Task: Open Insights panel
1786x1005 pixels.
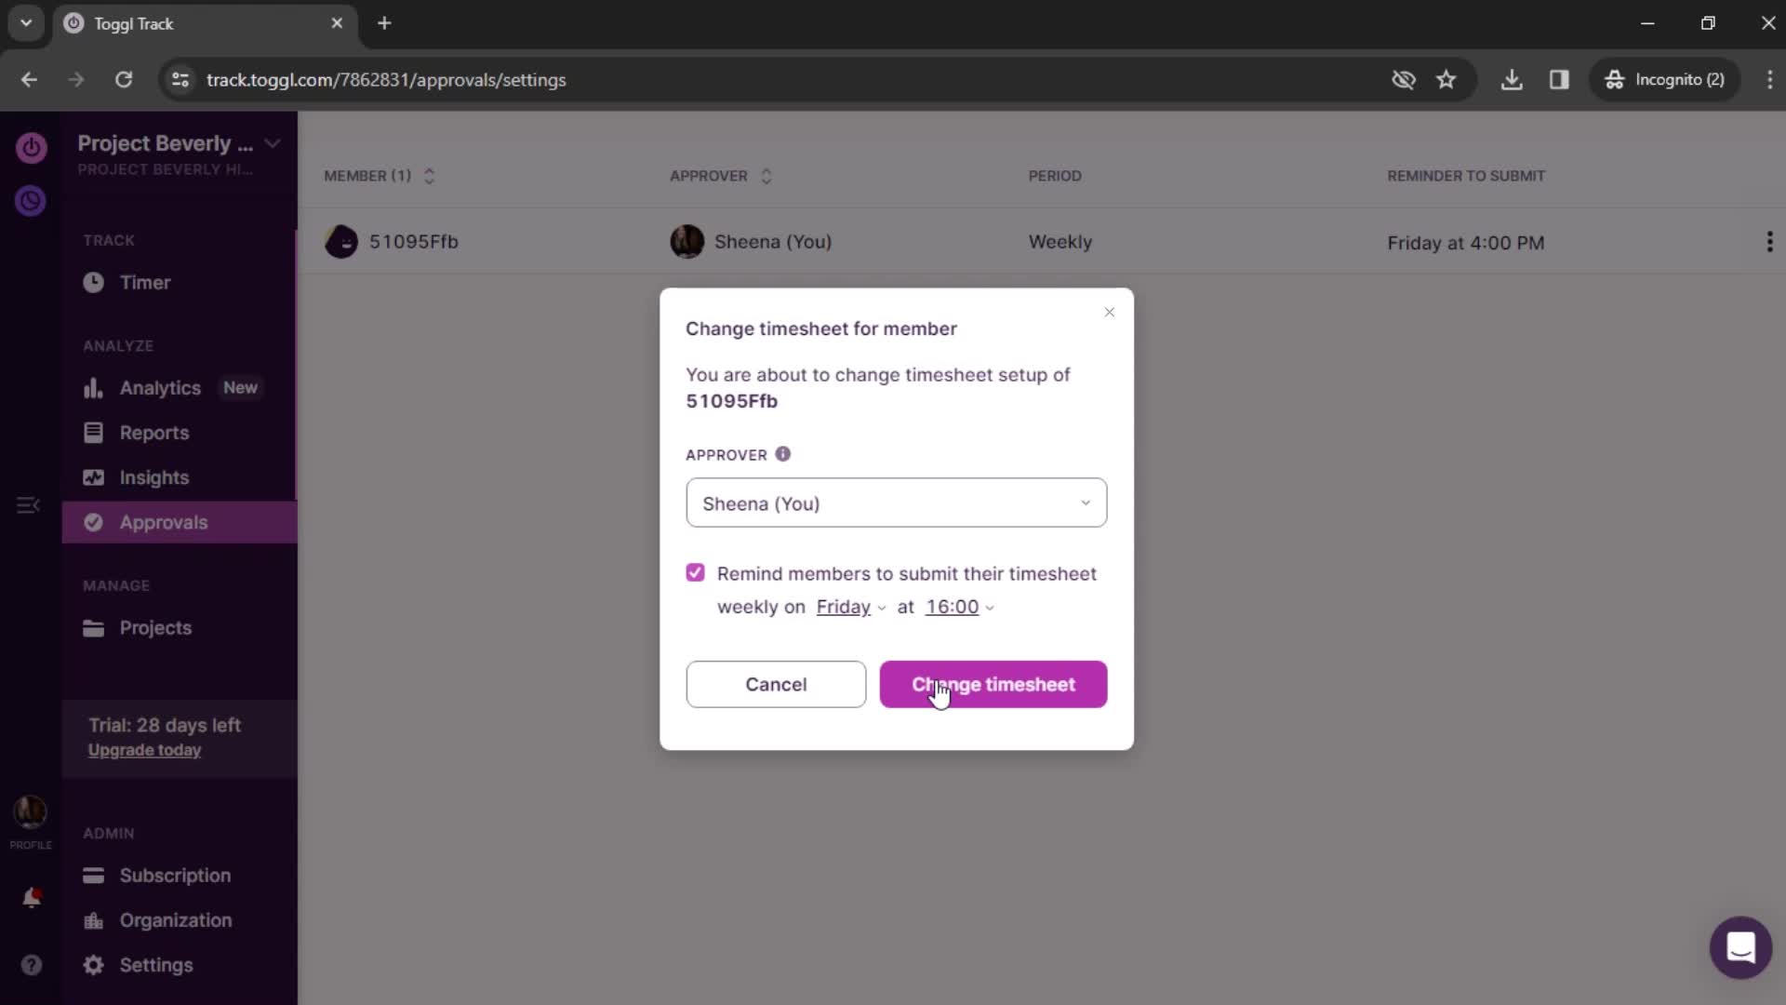Action: [x=154, y=477]
